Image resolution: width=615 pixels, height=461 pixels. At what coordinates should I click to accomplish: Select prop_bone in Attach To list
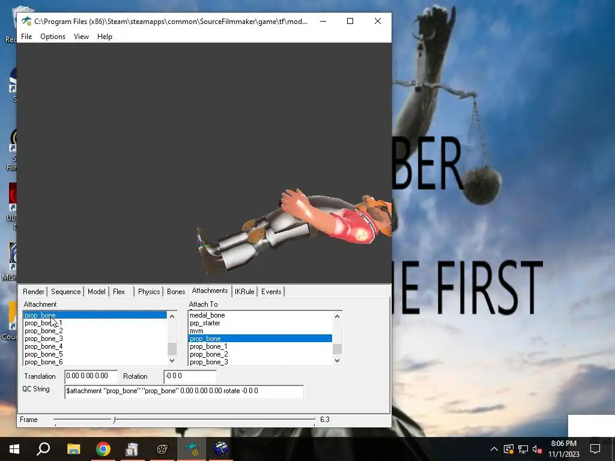tap(261, 339)
